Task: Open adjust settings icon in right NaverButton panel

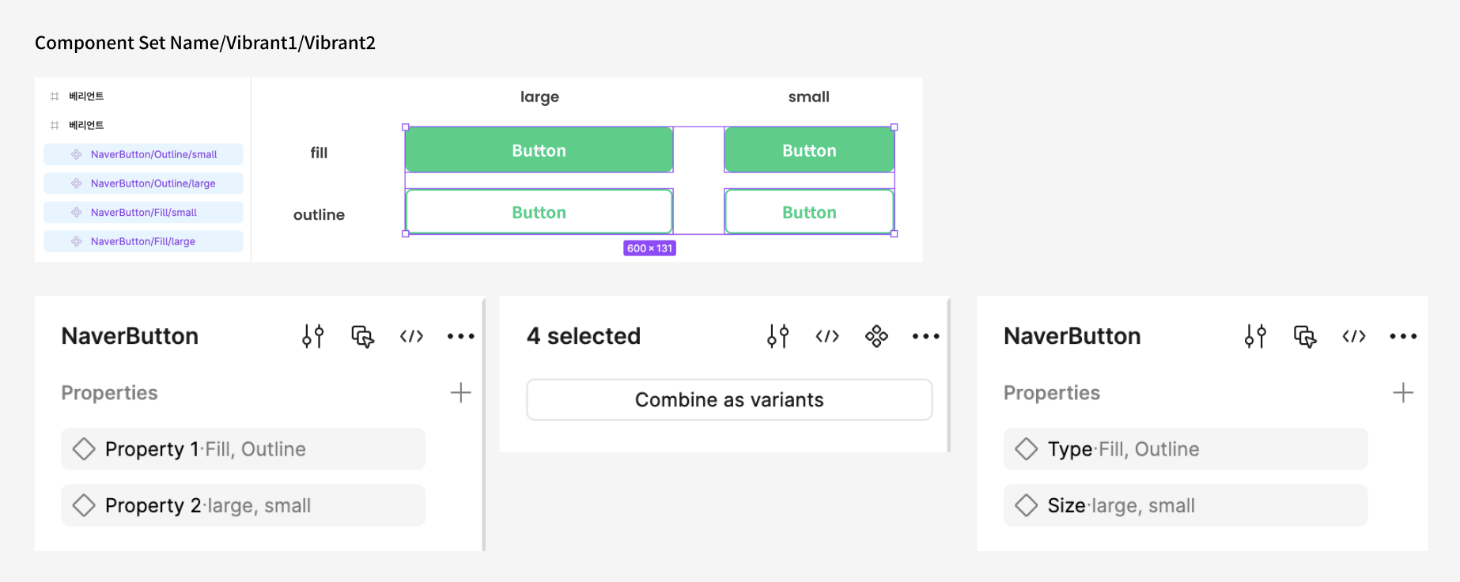Action: click(1255, 336)
